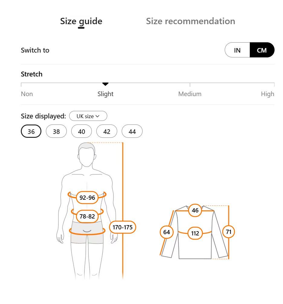The width and height of the screenshot is (283, 304).
Task: Click the chest measurement 92-96 badge
Action: (x=87, y=198)
